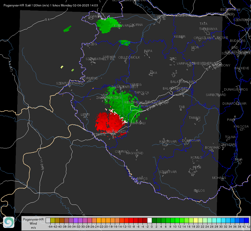Select the CELLDÖMÖLK label
251x231 pixels.
129,57
